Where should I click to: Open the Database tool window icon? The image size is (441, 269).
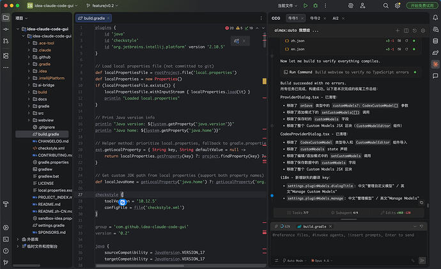(x=435, y=41)
